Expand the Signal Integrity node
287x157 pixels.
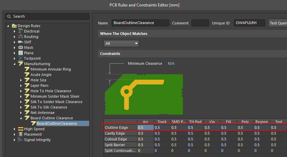click(x=15, y=140)
